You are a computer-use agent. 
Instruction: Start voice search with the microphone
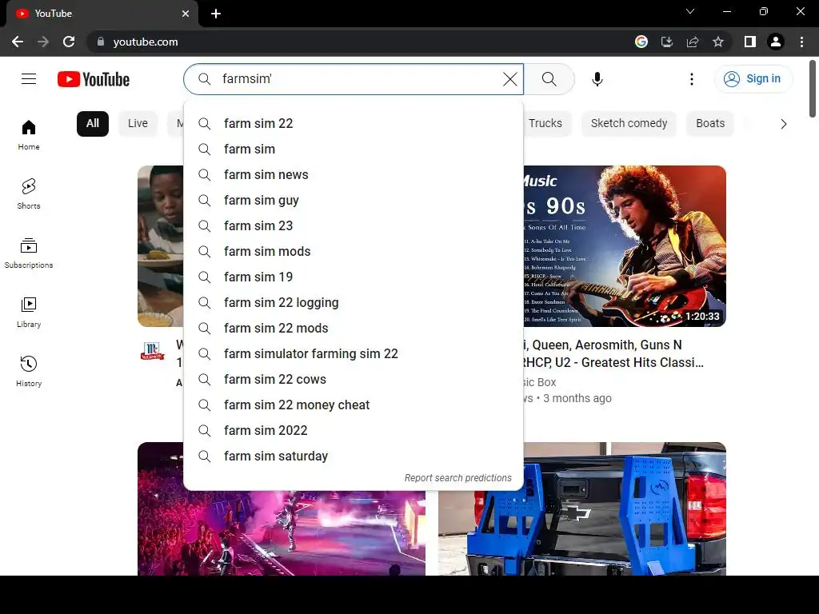pyautogui.click(x=597, y=79)
